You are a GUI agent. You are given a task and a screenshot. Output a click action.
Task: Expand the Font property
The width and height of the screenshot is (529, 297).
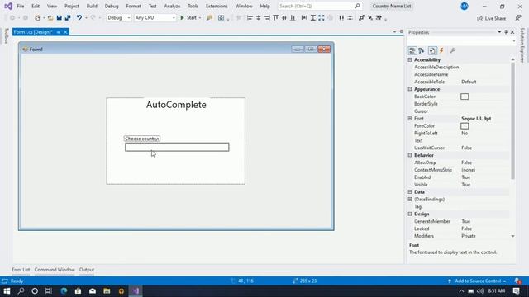coord(410,119)
